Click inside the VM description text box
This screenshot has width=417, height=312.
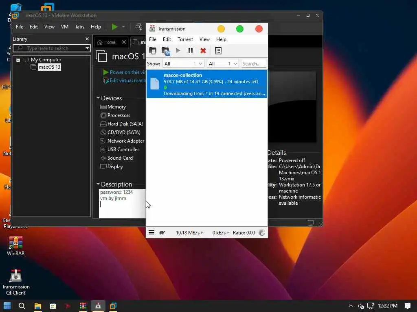coord(122,204)
